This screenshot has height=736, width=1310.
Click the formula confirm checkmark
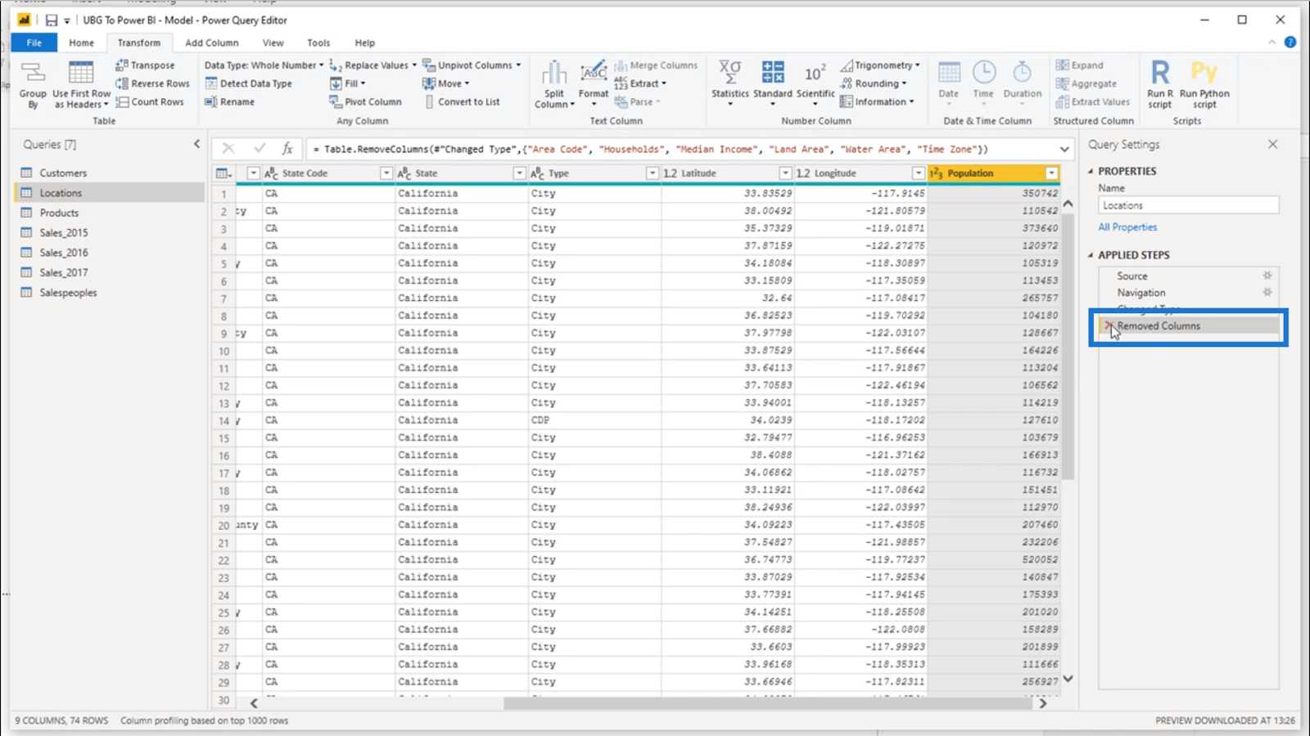coord(260,148)
